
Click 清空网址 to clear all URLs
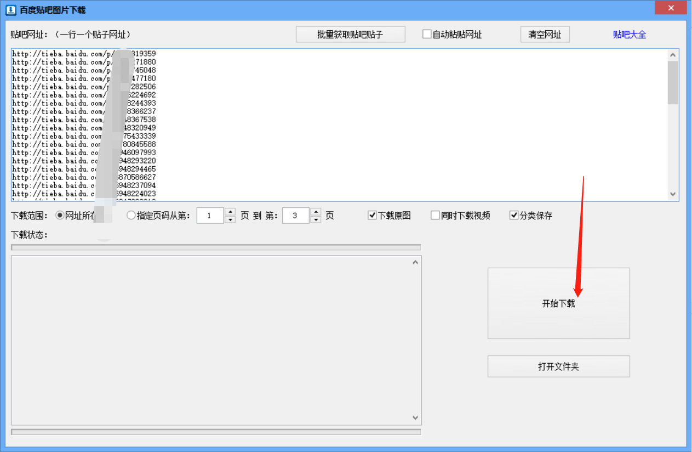click(545, 34)
